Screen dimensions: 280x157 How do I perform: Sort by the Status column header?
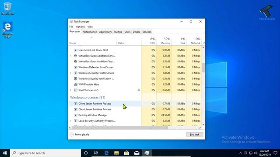pos(129,41)
